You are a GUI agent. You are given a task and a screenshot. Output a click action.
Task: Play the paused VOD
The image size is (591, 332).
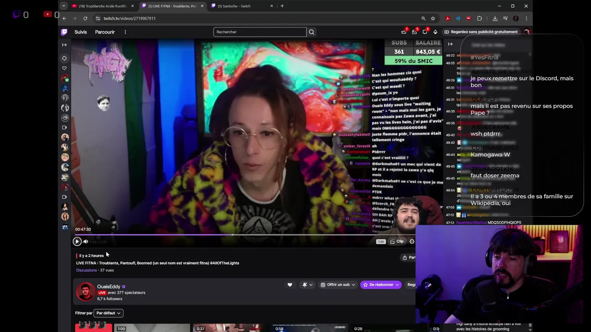point(77,241)
